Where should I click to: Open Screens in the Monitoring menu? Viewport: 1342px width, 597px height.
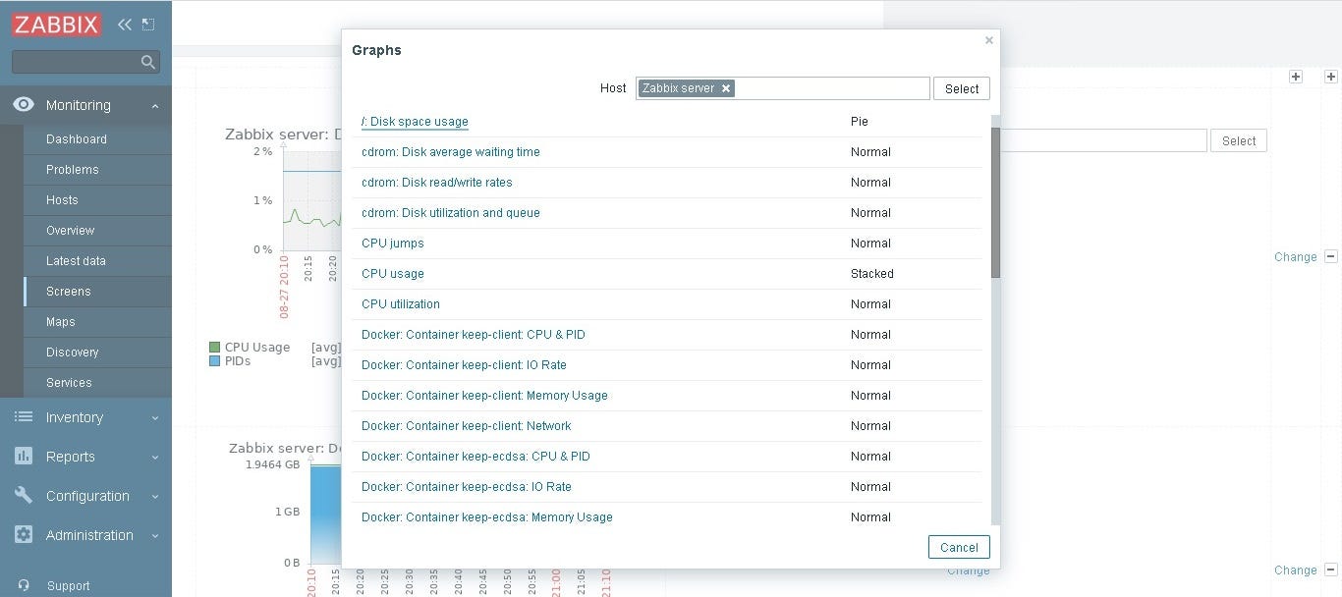pos(69,292)
